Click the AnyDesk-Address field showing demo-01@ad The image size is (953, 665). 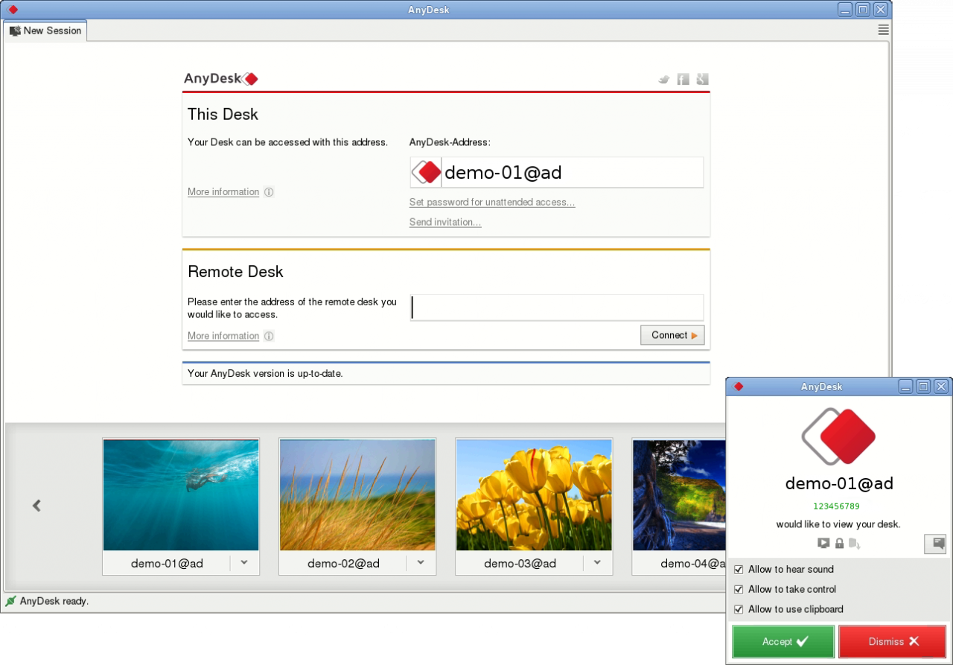click(557, 173)
